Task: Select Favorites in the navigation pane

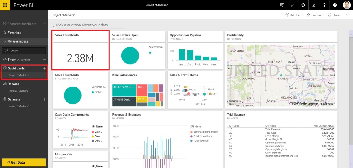Action: pos(14,33)
